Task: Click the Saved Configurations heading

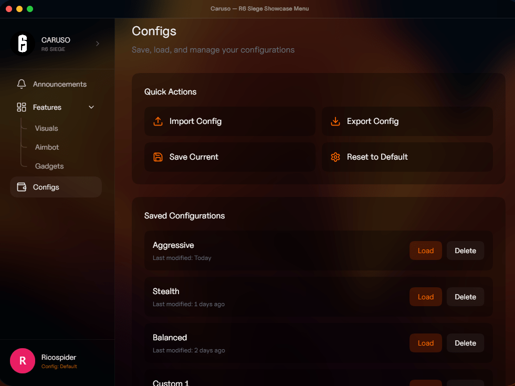Action: click(185, 216)
